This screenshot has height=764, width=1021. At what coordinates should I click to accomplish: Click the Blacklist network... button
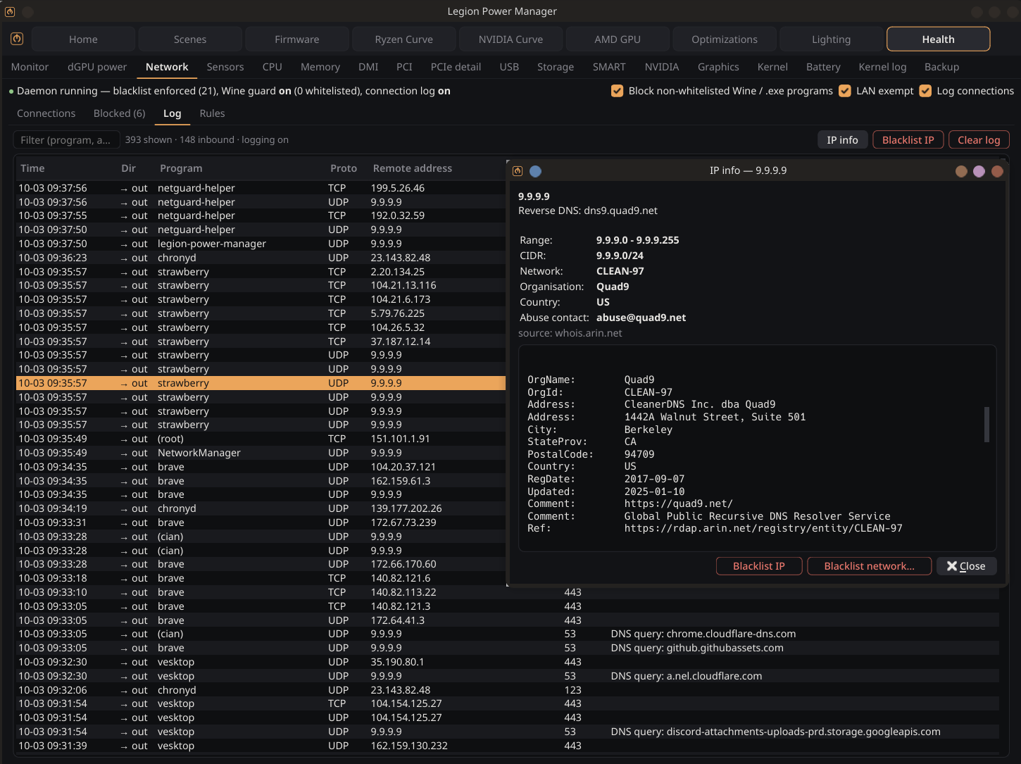point(869,566)
